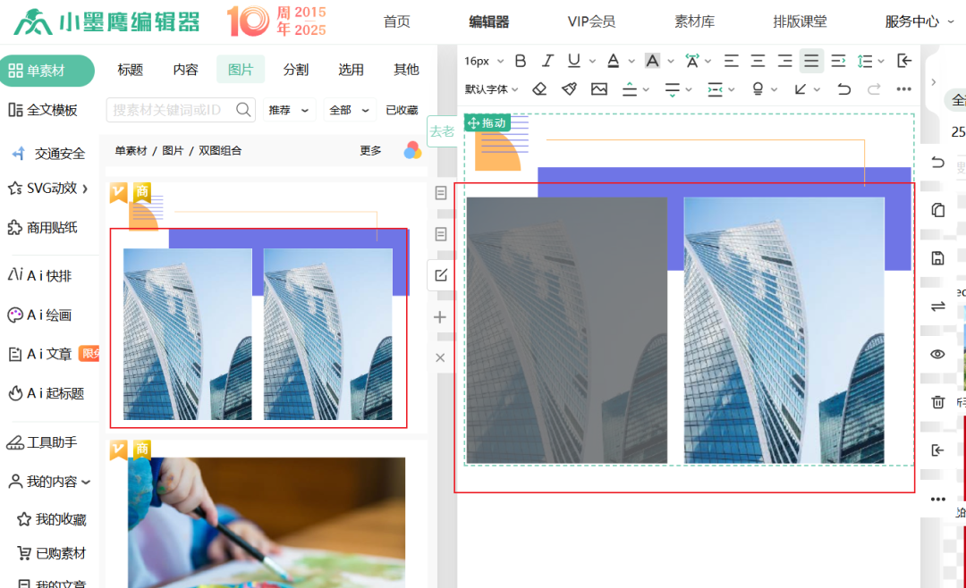Image resolution: width=966 pixels, height=588 pixels.
Task: Click the 已收藏 link
Action: (x=402, y=110)
